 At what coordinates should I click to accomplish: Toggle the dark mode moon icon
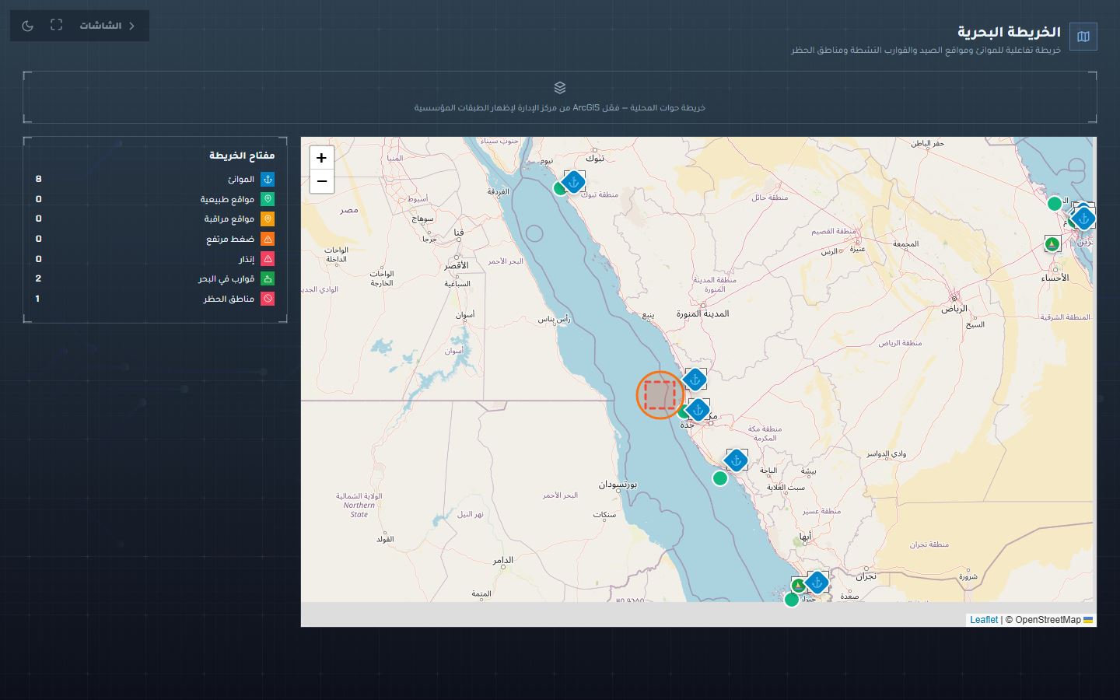(28, 26)
